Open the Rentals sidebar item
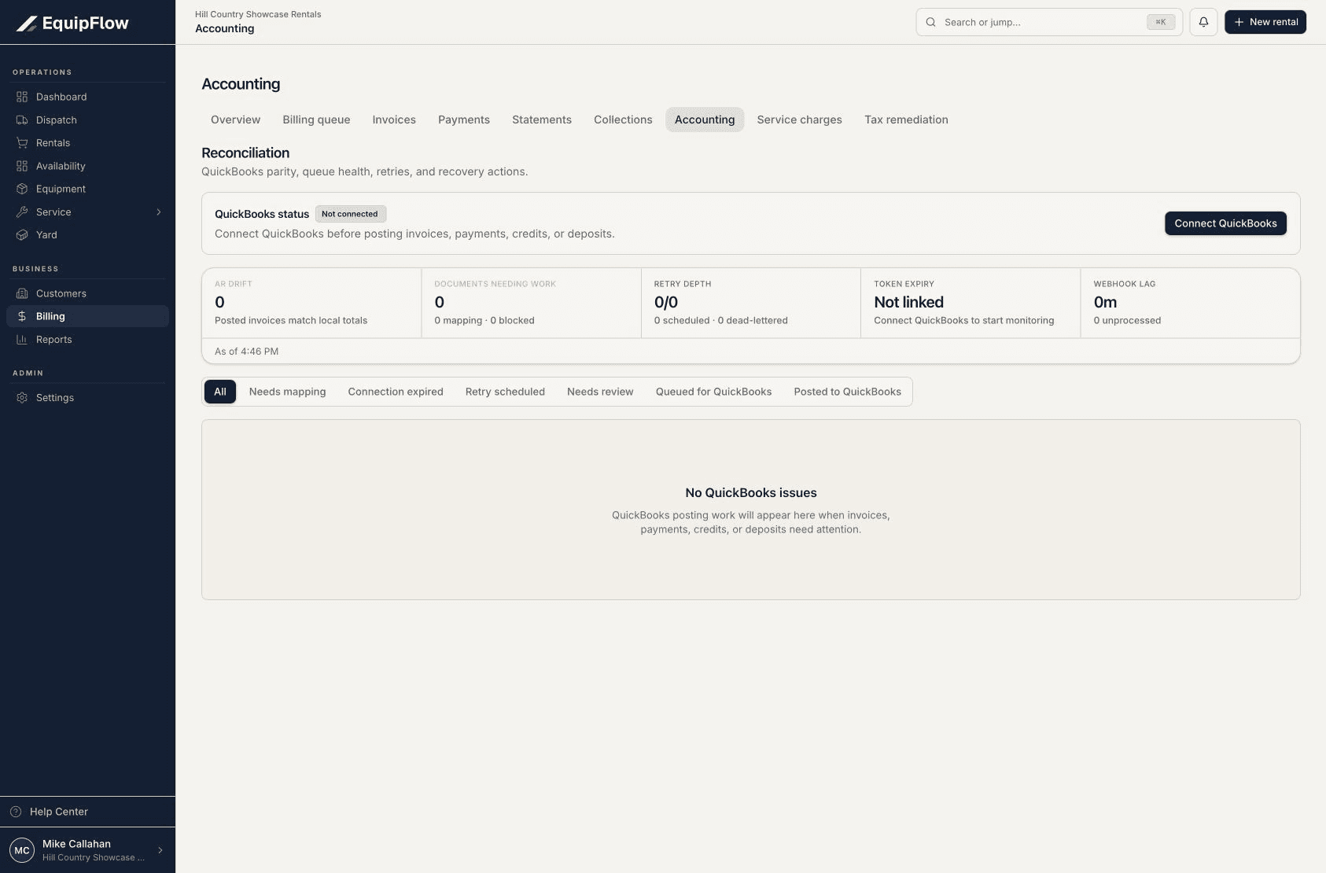The height and width of the screenshot is (873, 1326). click(x=87, y=143)
